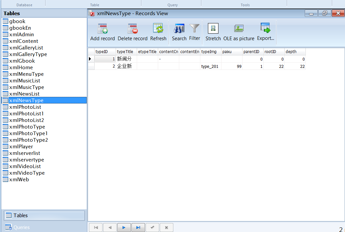Viewport: 345px width, 232px height.
Task: Click the xmlVideoType table icon
Action: (5, 173)
